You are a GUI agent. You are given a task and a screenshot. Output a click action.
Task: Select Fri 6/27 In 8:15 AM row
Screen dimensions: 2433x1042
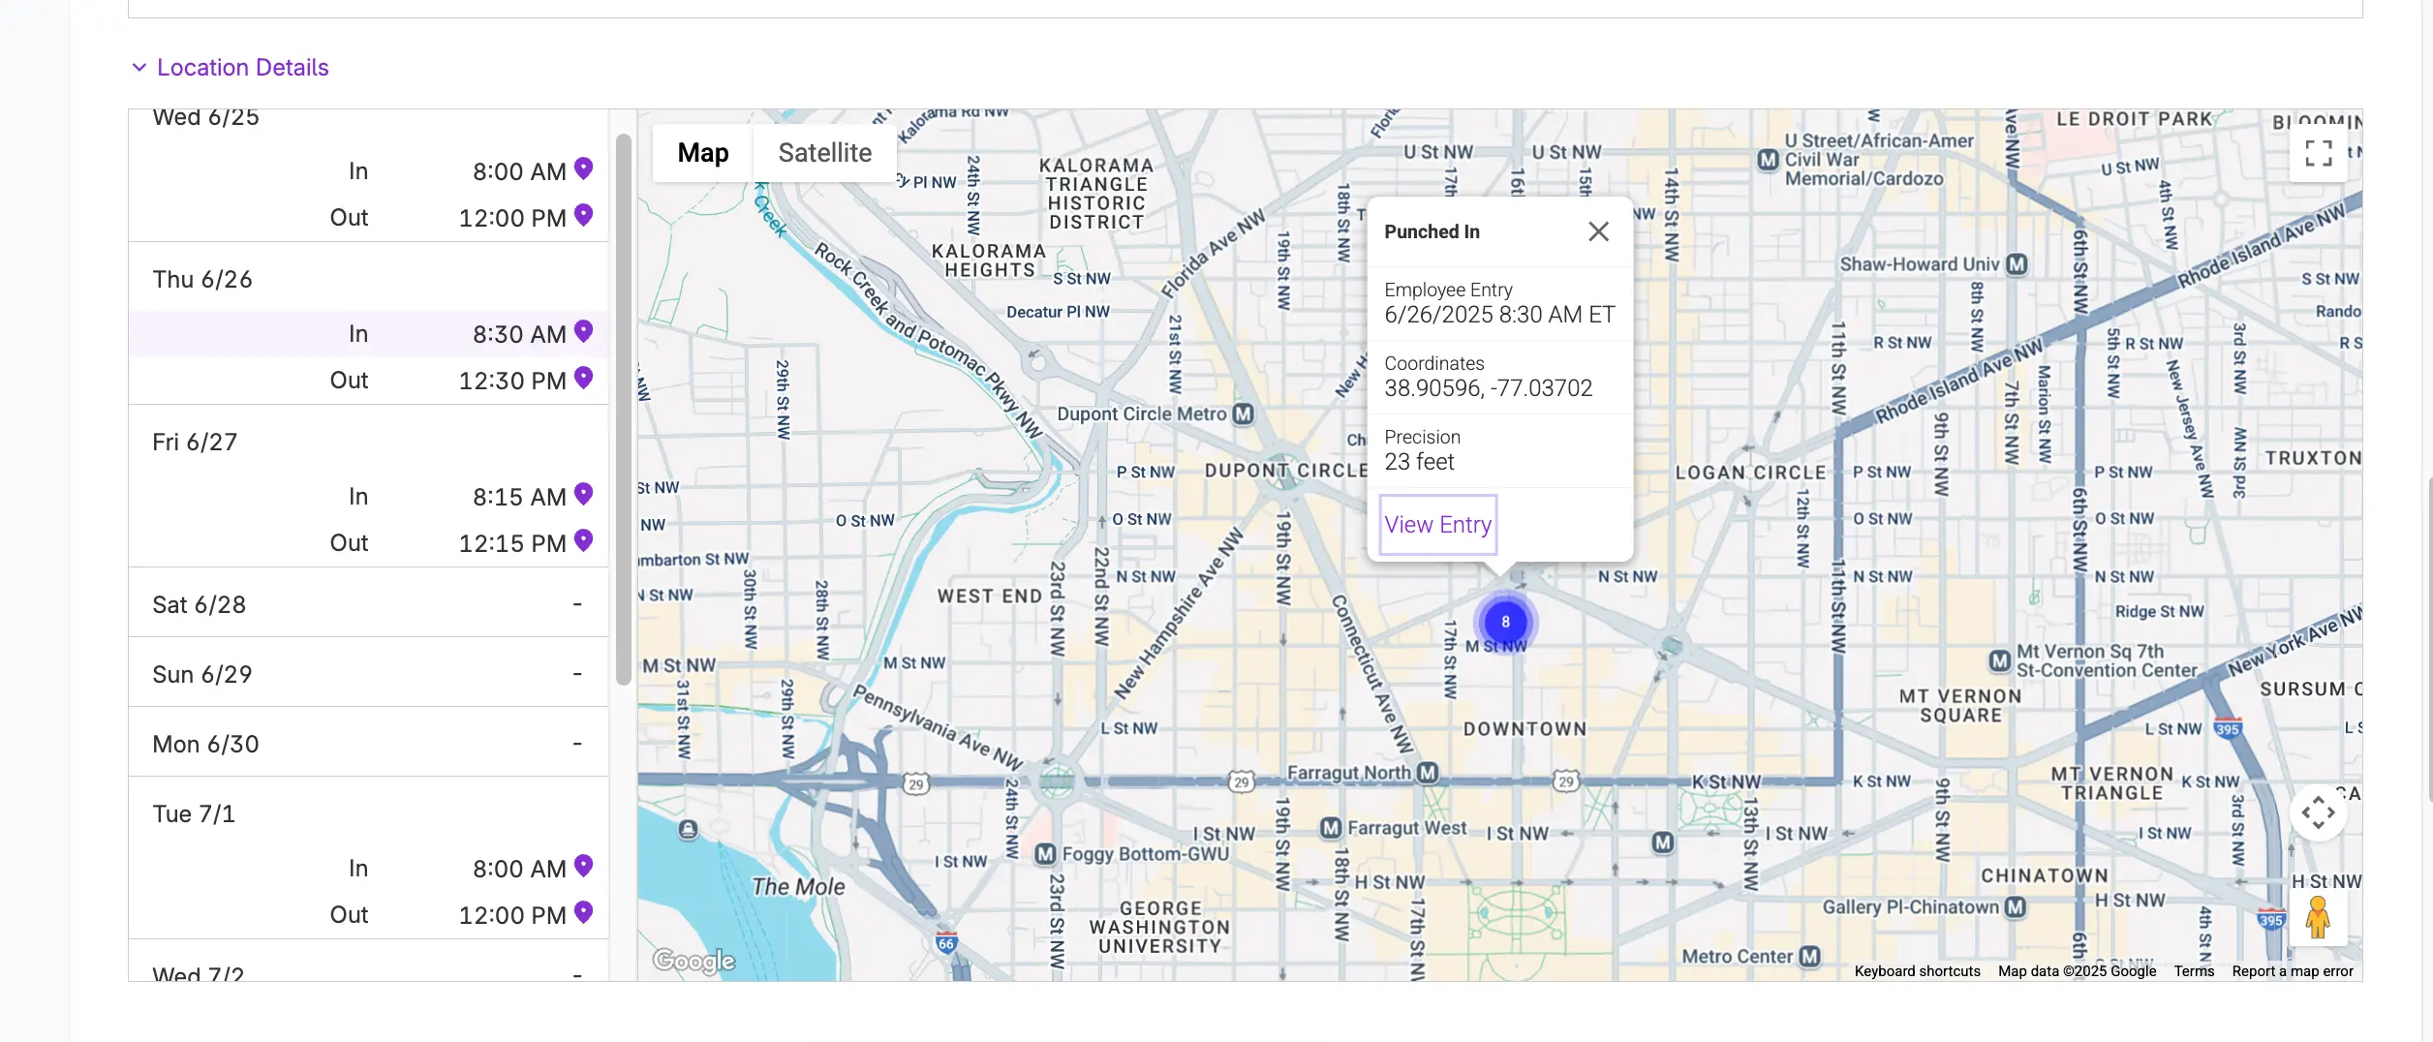369,497
